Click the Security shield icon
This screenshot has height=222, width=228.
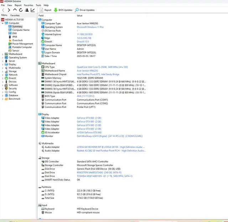tap(6, 88)
